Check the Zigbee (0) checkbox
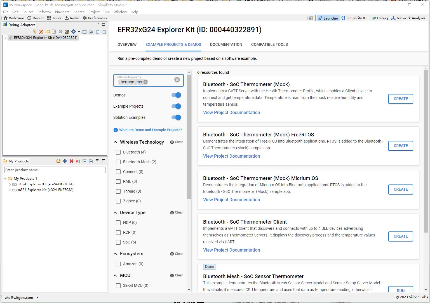 point(118,201)
